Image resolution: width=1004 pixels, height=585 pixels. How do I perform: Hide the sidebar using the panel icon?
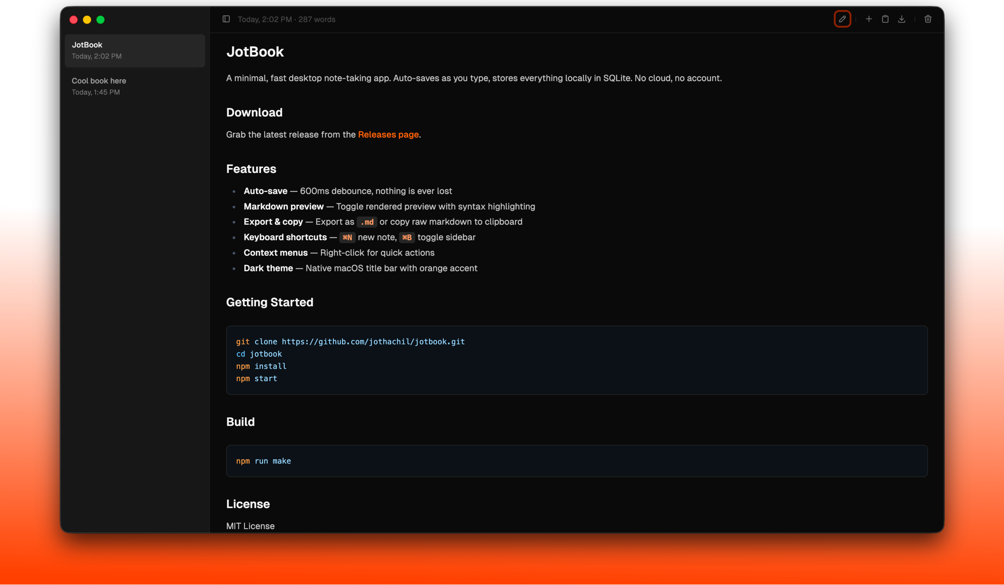pyautogui.click(x=226, y=19)
